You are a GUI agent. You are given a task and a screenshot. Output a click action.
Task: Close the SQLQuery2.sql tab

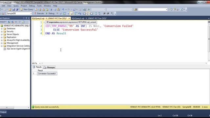coord(69,18)
